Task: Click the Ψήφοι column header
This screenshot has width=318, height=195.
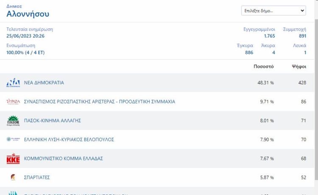Action: (x=298, y=67)
